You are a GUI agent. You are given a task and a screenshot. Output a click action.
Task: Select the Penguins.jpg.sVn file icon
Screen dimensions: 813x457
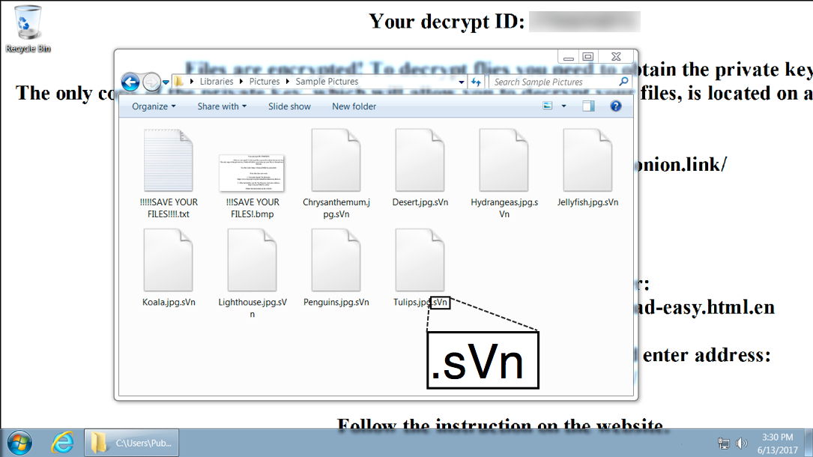(x=336, y=261)
